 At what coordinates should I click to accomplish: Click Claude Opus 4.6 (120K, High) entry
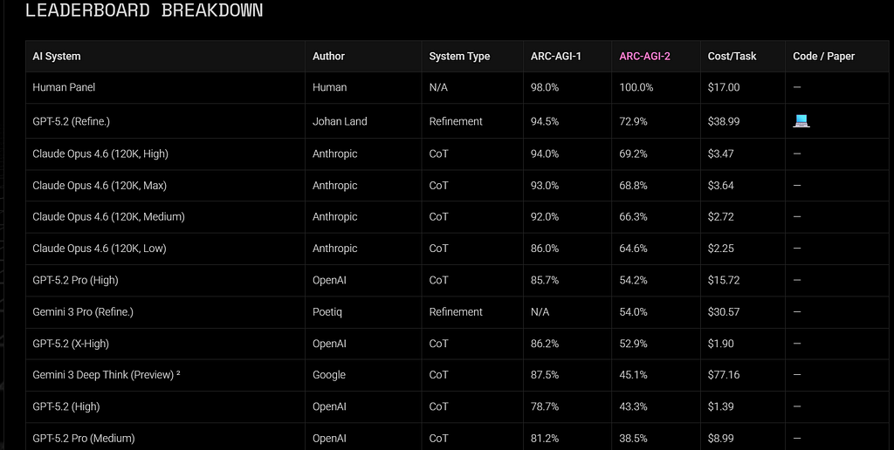pos(100,153)
